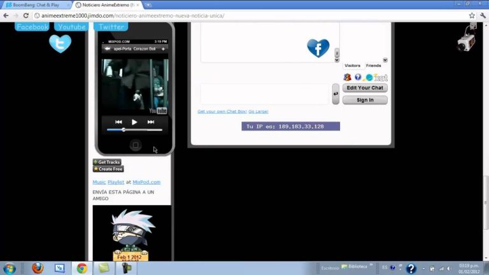
Task: Open Windows Start menu
Action: click(x=10, y=269)
